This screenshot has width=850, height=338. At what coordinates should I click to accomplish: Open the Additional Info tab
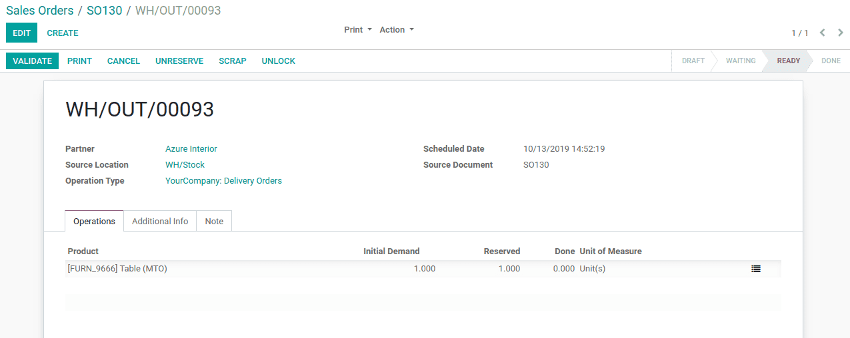click(x=160, y=221)
